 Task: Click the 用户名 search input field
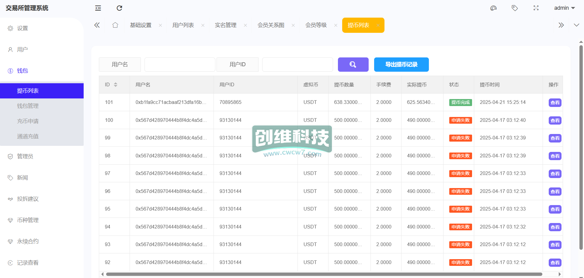coord(180,64)
